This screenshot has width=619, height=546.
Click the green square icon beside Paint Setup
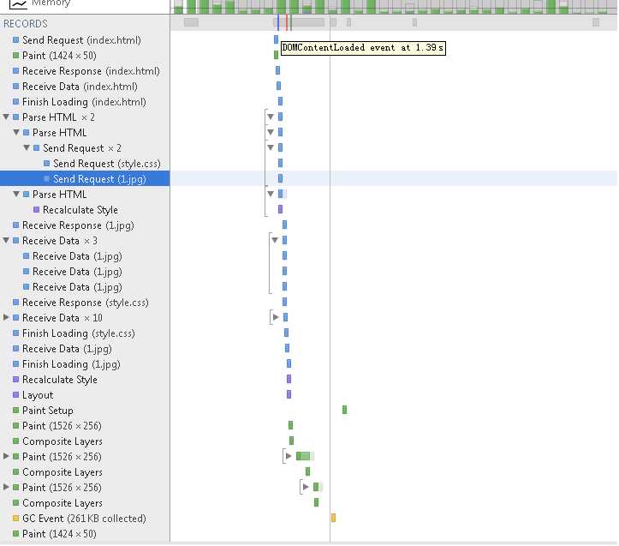15,410
